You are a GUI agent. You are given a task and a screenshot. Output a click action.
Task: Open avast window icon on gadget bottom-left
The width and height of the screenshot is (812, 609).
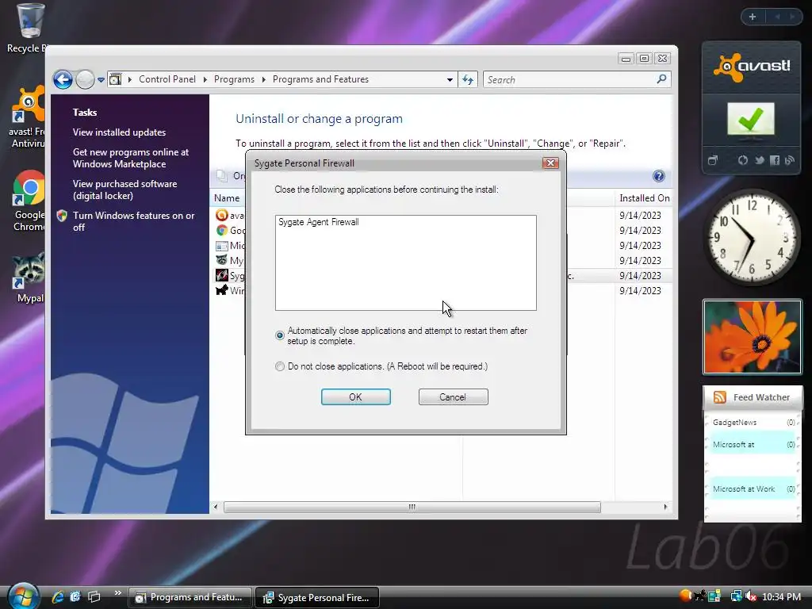click(x=713, y=160)
